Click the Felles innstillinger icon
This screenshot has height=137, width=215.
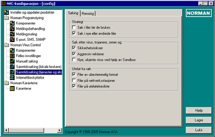tap(12, 56)
